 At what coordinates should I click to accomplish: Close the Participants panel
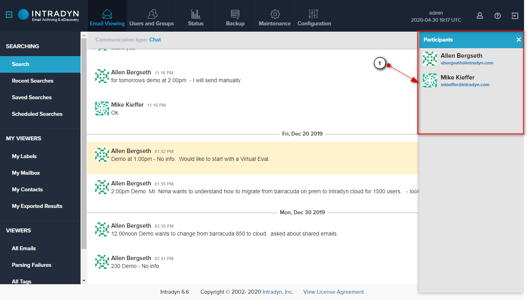pyautogui.click(x=519, y=40)
